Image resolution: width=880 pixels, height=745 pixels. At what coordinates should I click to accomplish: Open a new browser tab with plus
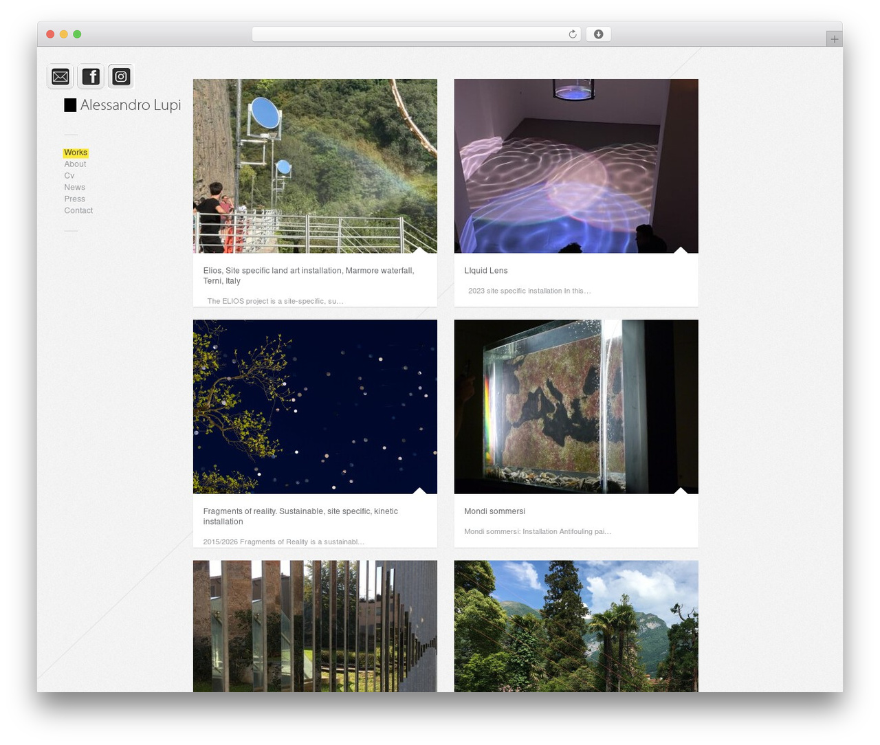pos(834,39)
